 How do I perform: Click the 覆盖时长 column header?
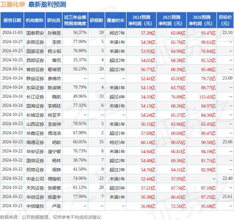(116, 20)
